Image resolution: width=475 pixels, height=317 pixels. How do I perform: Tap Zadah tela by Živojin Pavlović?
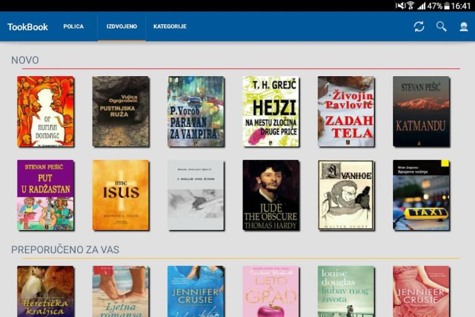346,111
